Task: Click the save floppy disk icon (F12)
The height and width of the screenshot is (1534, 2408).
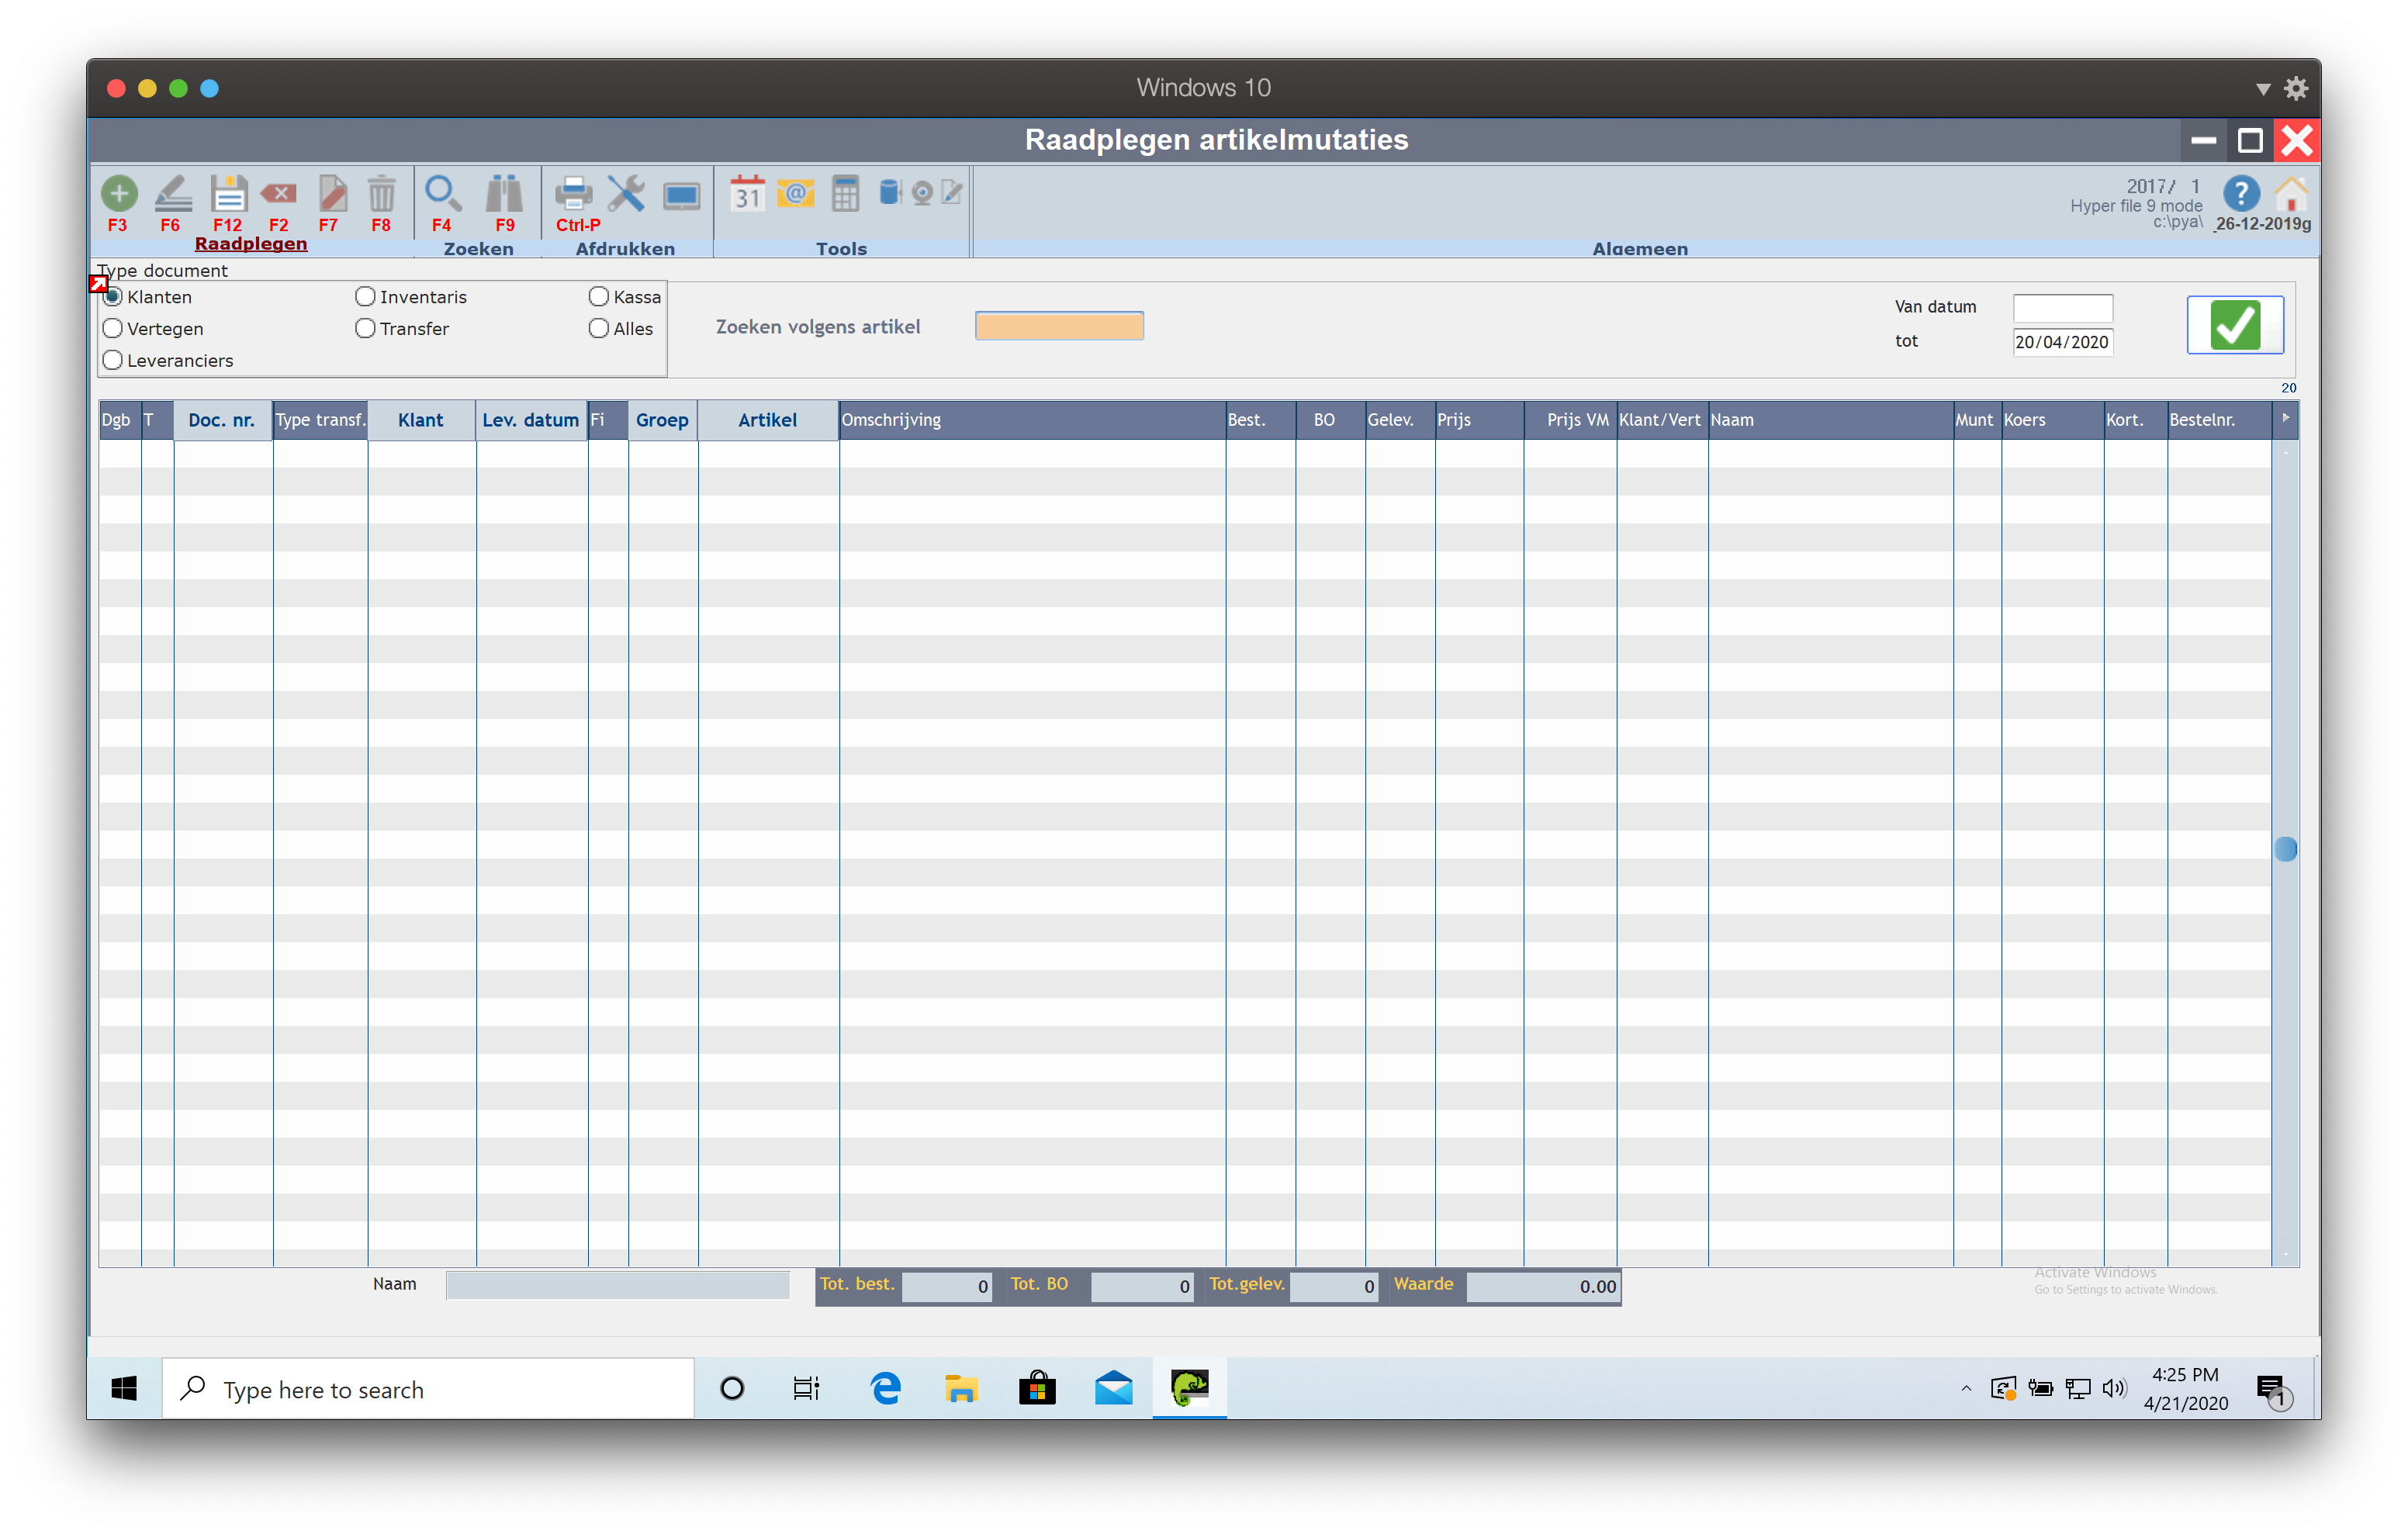Action: (228, 193)
